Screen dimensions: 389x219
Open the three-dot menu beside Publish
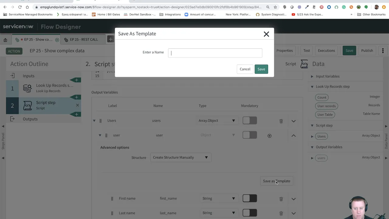coord(383,50)
